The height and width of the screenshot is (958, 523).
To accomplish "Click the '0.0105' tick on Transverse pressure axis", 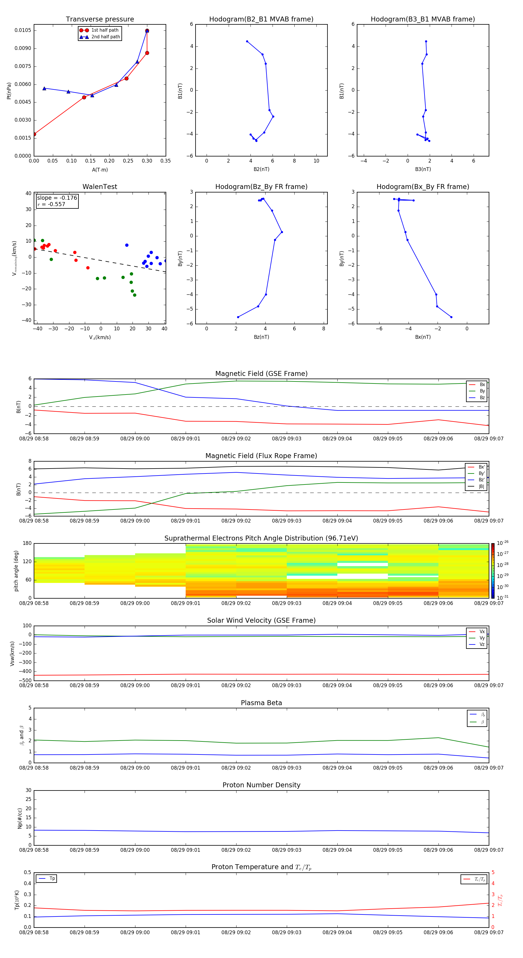I will (23, 30).
